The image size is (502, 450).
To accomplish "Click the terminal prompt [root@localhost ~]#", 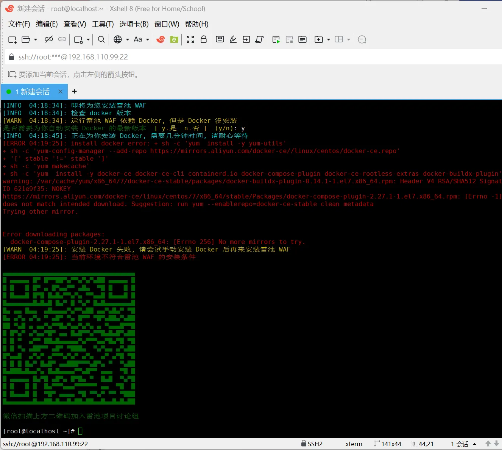I will (x=39, y=431).
